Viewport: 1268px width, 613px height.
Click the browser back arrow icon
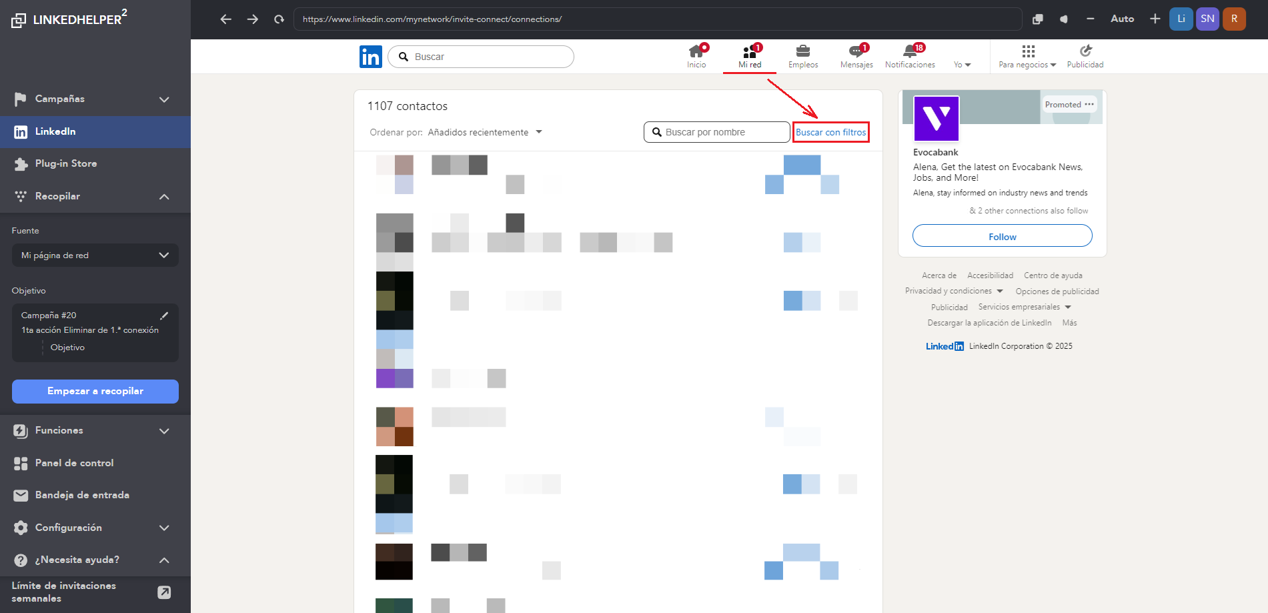225,19
